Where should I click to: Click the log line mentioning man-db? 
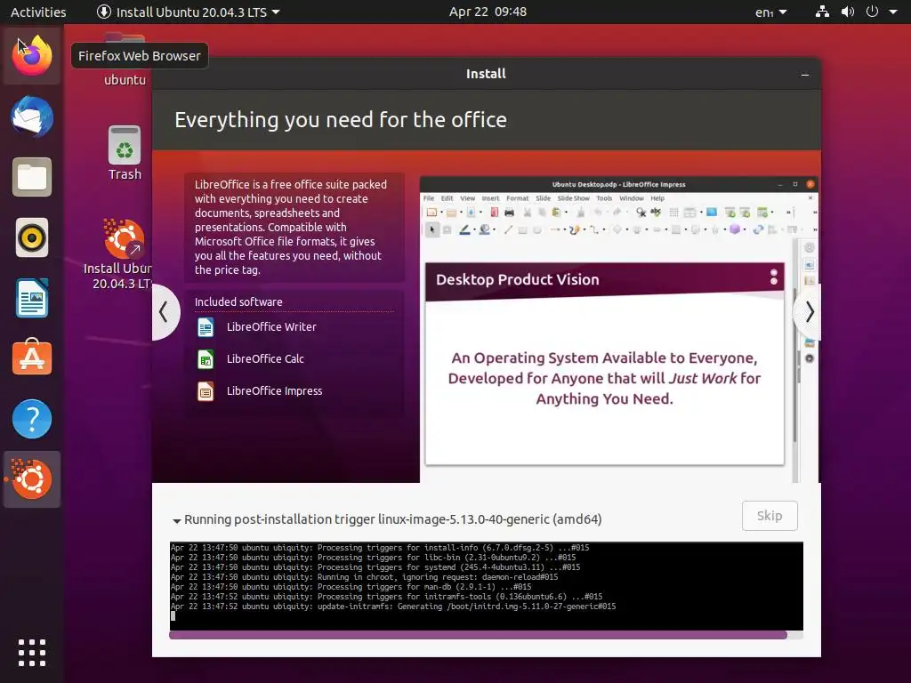[x=351, y=587]
